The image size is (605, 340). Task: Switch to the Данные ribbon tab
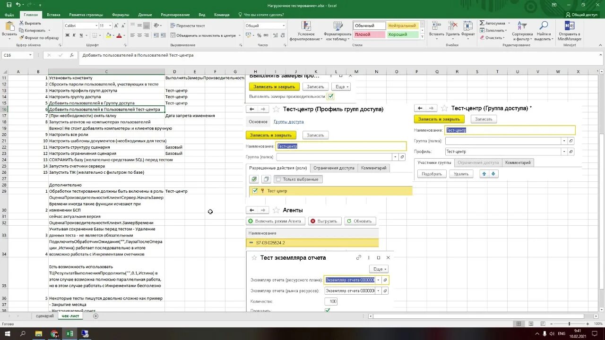(x=144, y=15)
